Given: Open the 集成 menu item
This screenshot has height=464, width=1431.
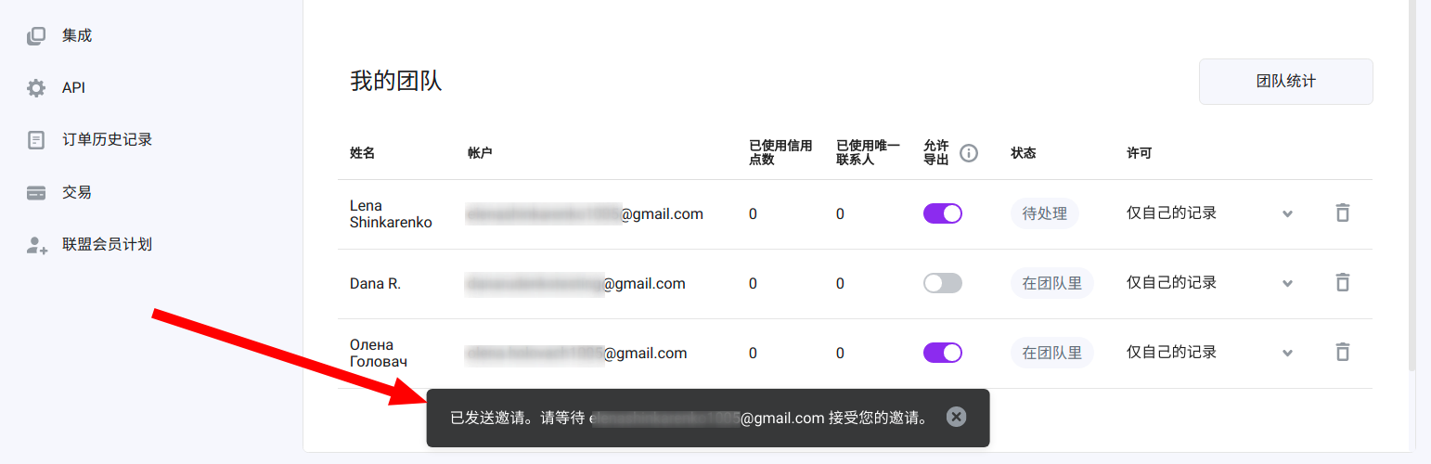Looking at the screenshot, I should click(x=77, y=35).
